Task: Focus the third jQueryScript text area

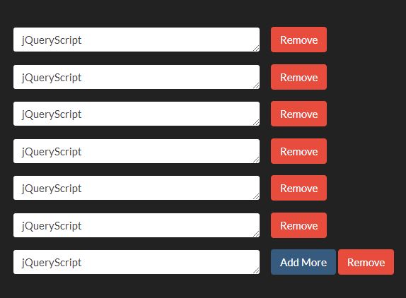Action: click(137, 114)
